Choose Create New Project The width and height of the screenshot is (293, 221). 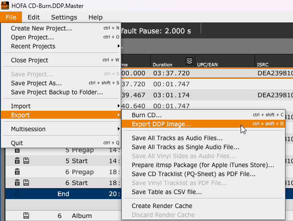[x=61, y=28]
